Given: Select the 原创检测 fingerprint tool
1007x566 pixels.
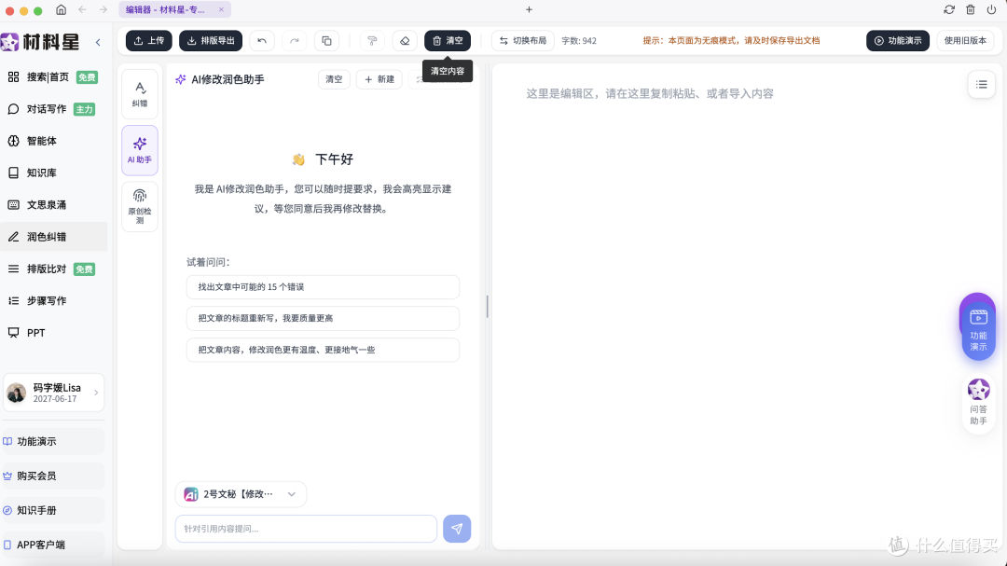Looking at the screenshot, I should pyautogui.click(x=140, y=206).
